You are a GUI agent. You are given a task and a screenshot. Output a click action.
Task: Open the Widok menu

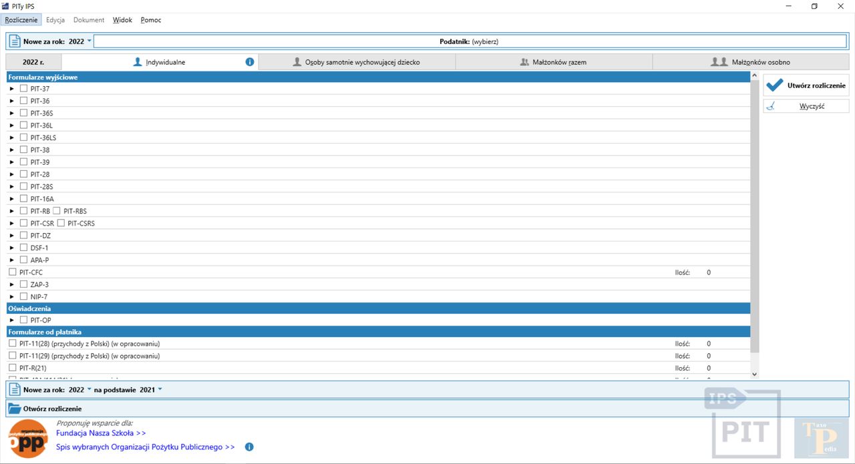[x=122, y=20]
